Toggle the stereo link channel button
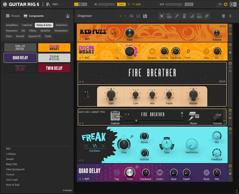The image size is (239, 194). (81, 4)
